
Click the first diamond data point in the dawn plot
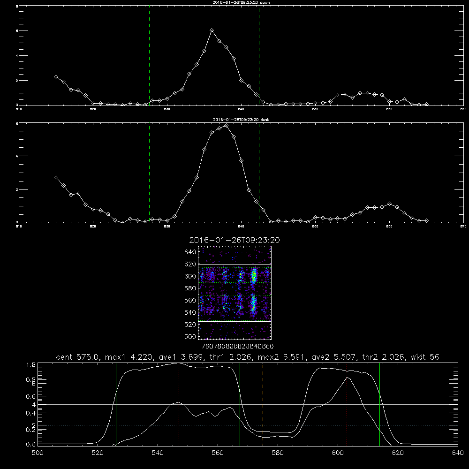tap(56, 76)
